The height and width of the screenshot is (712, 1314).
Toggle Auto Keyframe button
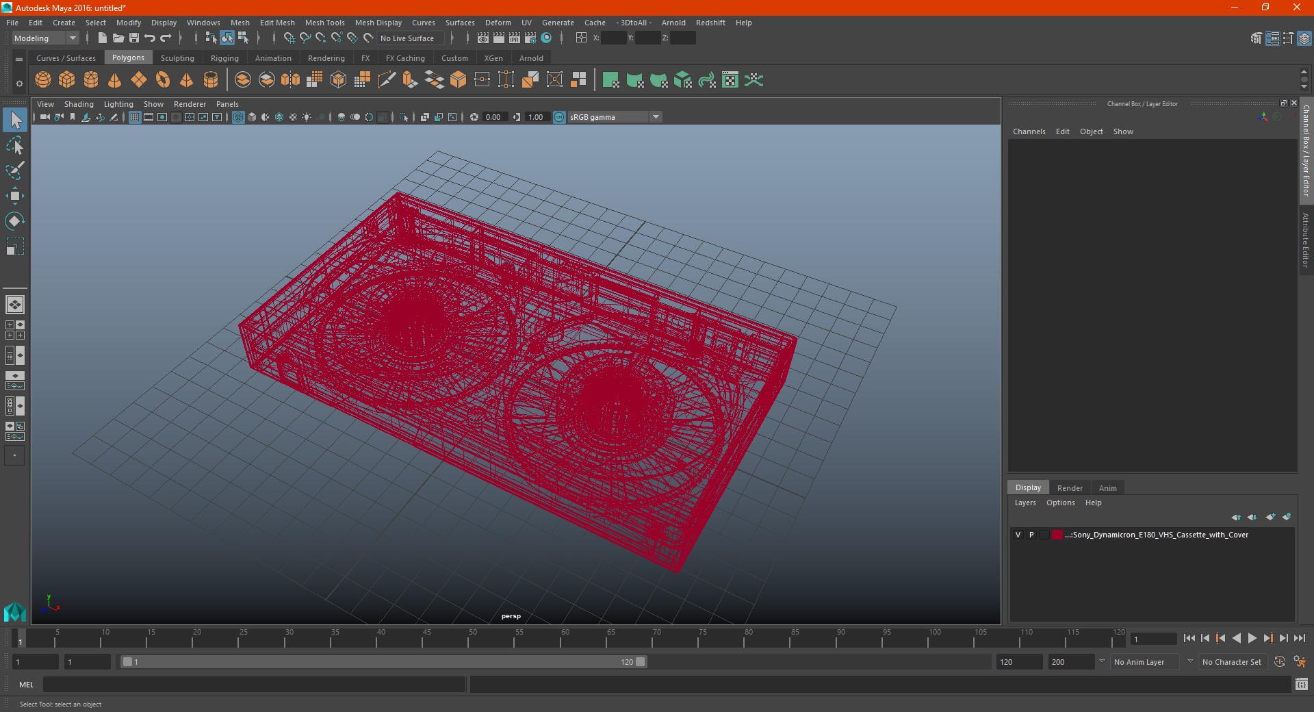pos(1280,661)
